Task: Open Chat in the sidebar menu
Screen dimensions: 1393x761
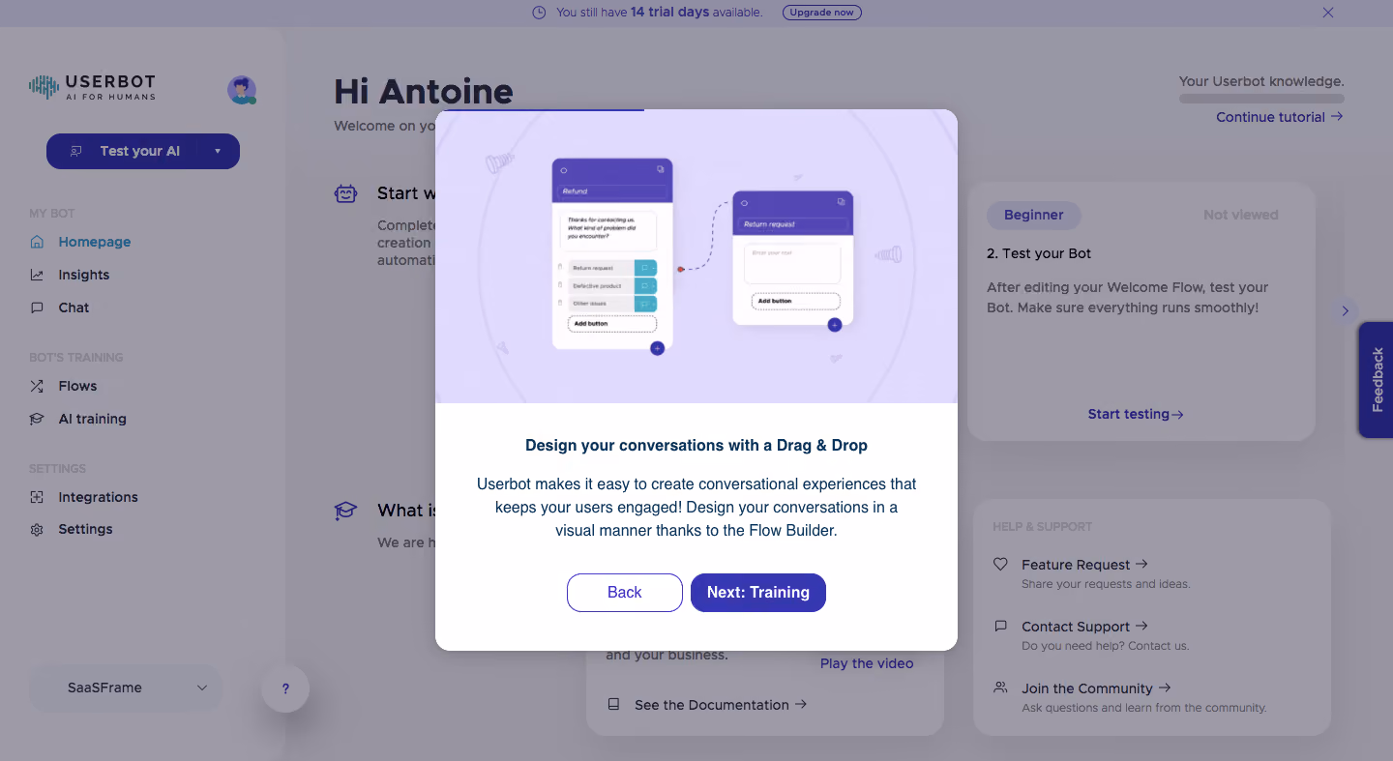Action: (74, 307)
